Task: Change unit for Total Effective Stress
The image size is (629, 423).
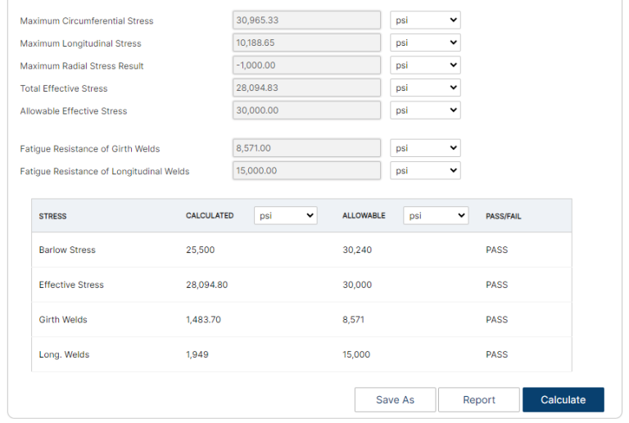Action: click(424, 88)
